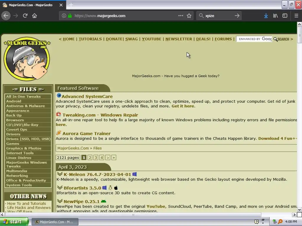Screen dimensions: 302x226
Task: Click the Get it here link
Action: point(183,106)
